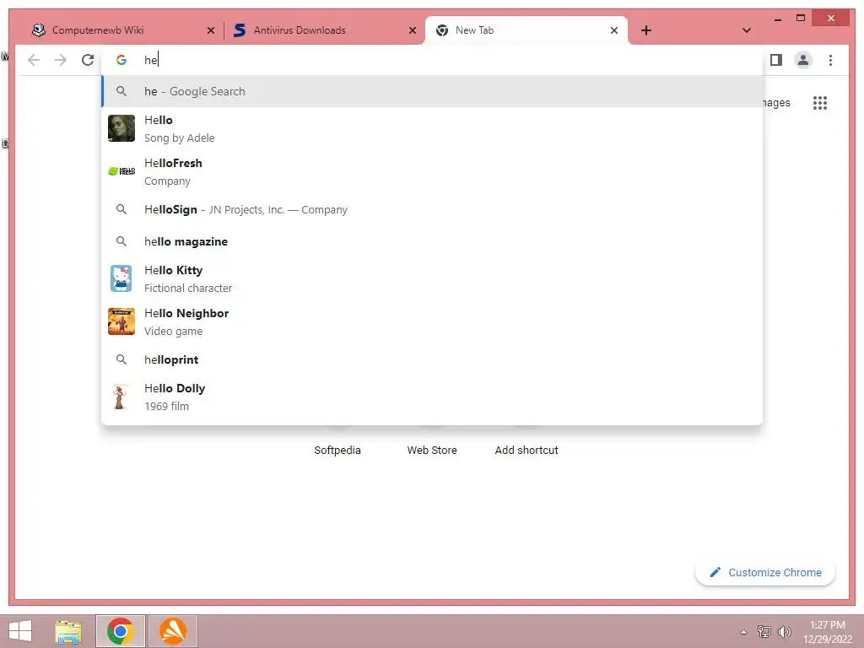Open the Images link
864x648 pixels.
(776, 102)
